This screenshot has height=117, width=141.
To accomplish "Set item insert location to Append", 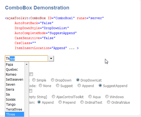I will click(39, 102).
